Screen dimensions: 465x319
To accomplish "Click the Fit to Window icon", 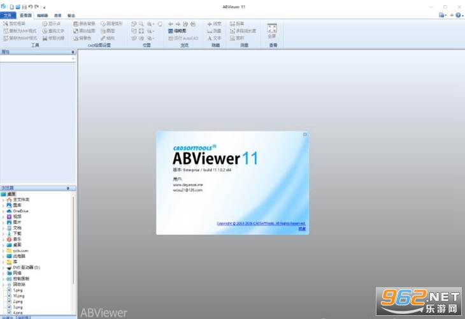I will point(141,31).
